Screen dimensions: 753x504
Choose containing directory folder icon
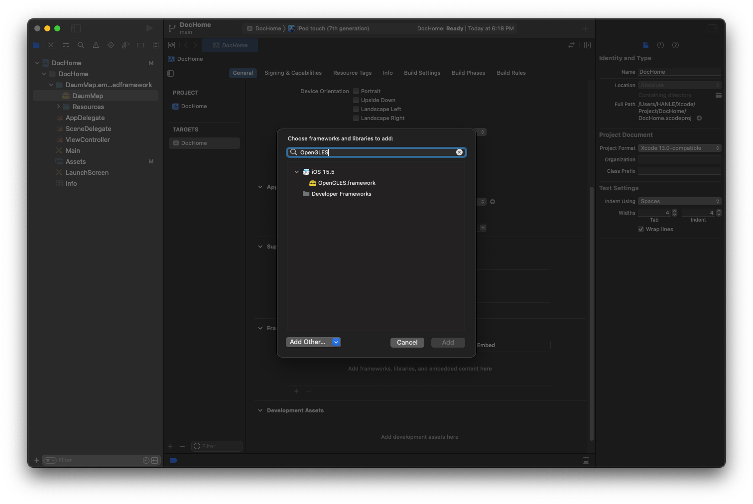(718, 95)
